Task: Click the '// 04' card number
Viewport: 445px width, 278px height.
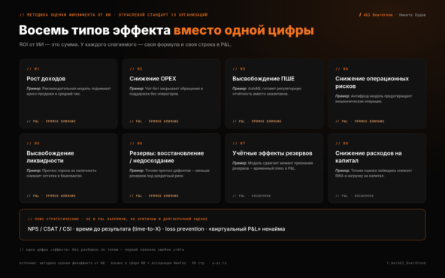Action: [x=342, y=69]
